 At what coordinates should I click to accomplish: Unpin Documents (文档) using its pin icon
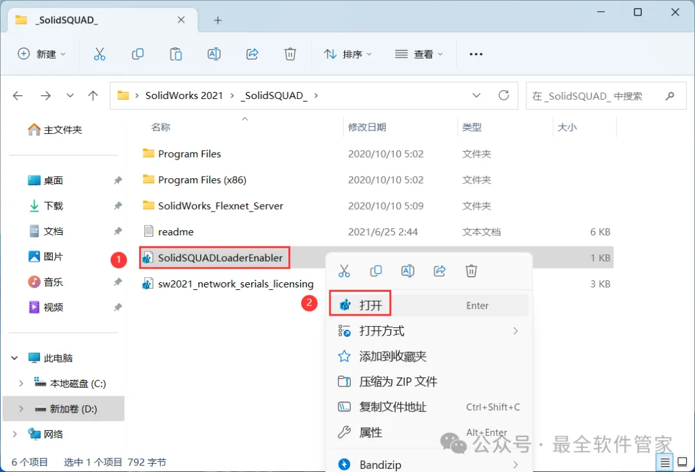coord(118,231)
